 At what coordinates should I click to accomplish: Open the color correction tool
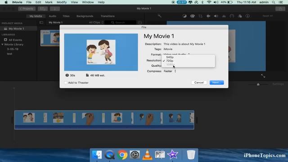pos(193,16)
